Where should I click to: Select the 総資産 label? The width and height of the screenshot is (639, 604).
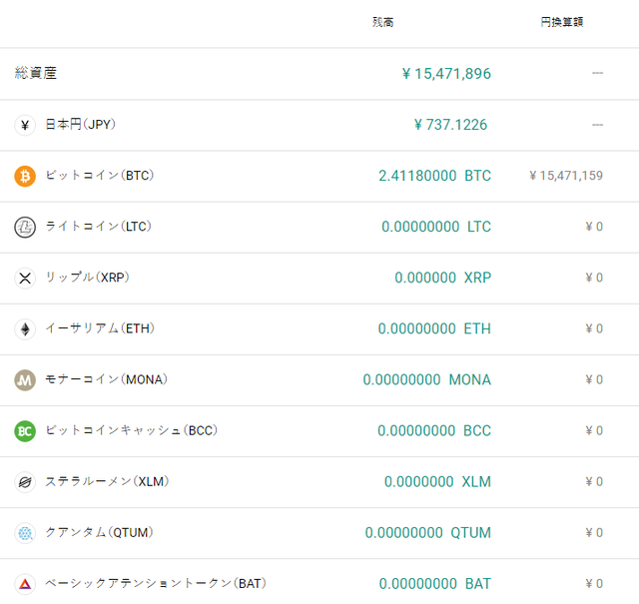click(36, 73)
